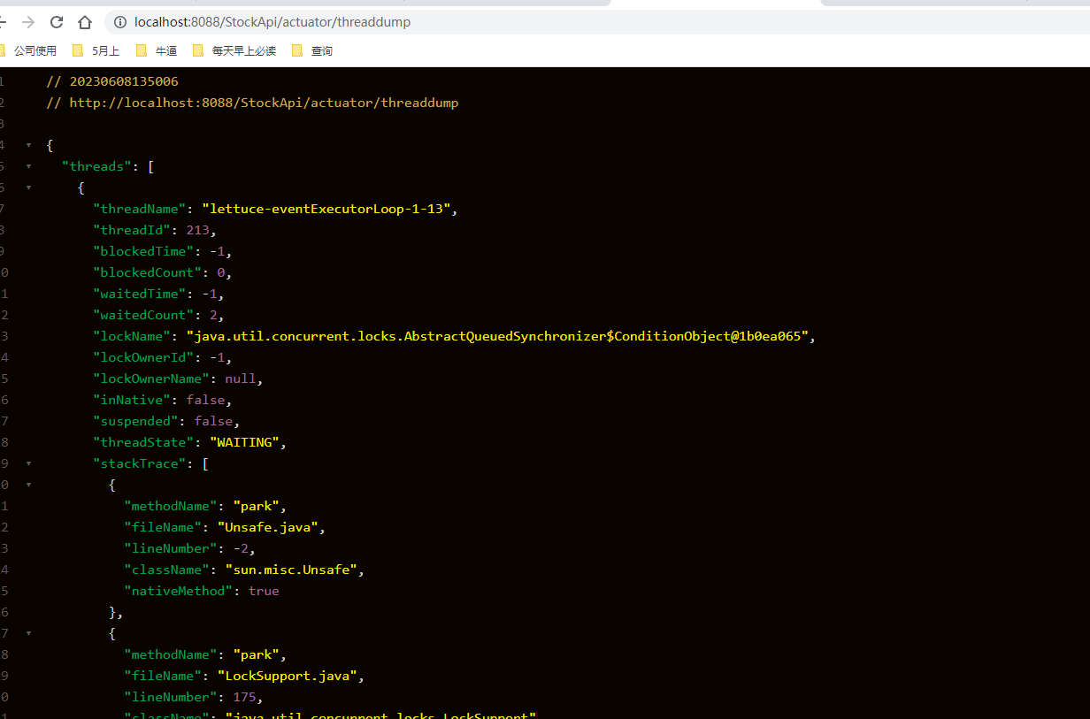Collapse the first thread object

[28, 187]
